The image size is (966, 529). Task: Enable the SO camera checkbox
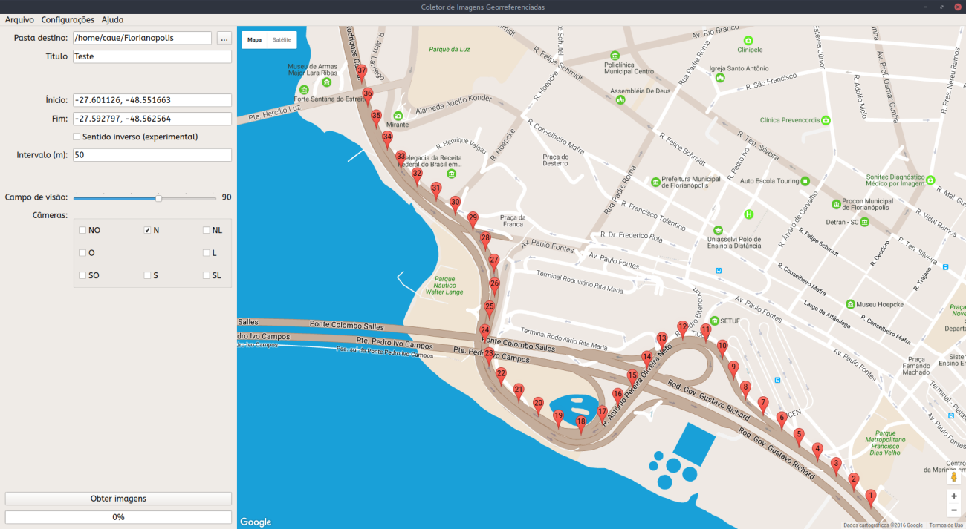pos(82,275)
